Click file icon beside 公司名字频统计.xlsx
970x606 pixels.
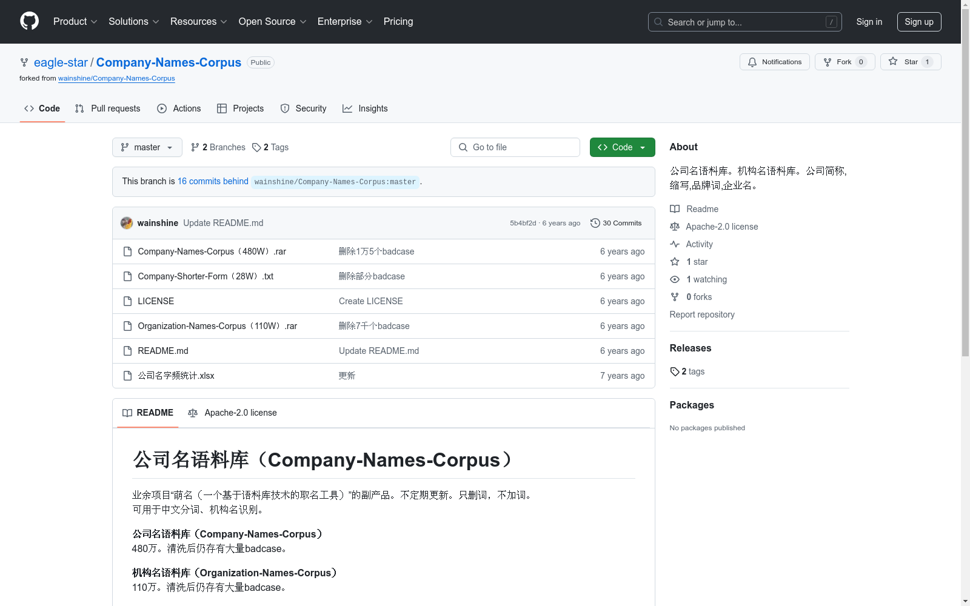click(127, 376)
